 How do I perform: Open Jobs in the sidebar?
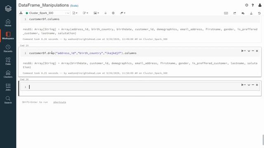click(8, 87)
